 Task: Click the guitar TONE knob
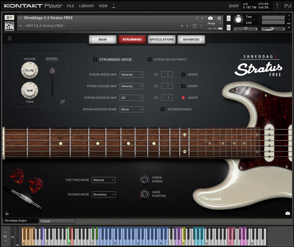[x=30, y=91]
